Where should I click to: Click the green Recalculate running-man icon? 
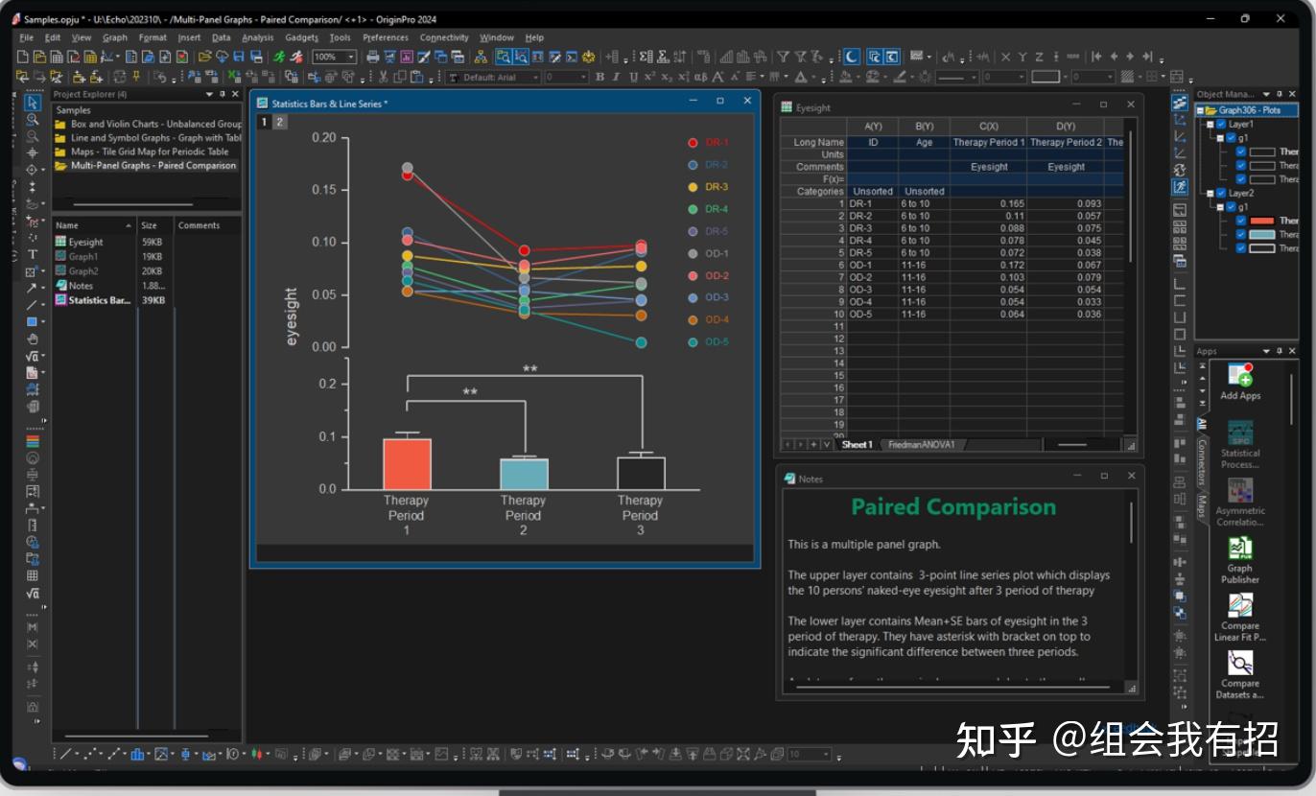point(278,57)
